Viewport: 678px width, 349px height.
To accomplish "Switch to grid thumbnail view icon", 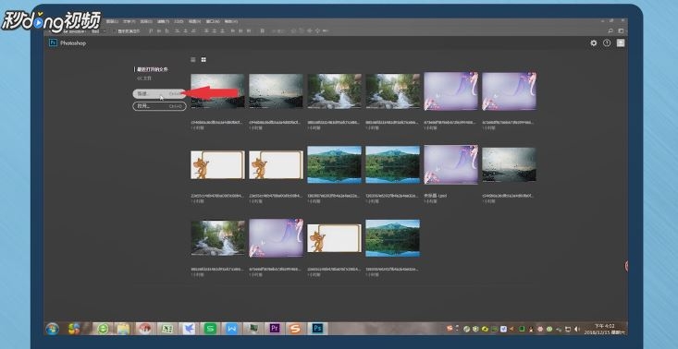I will 203,59.
